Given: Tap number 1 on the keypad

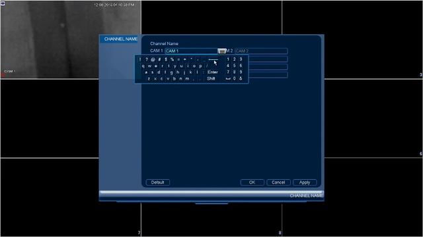Looking at the screenshot, I should click(228, 59).
